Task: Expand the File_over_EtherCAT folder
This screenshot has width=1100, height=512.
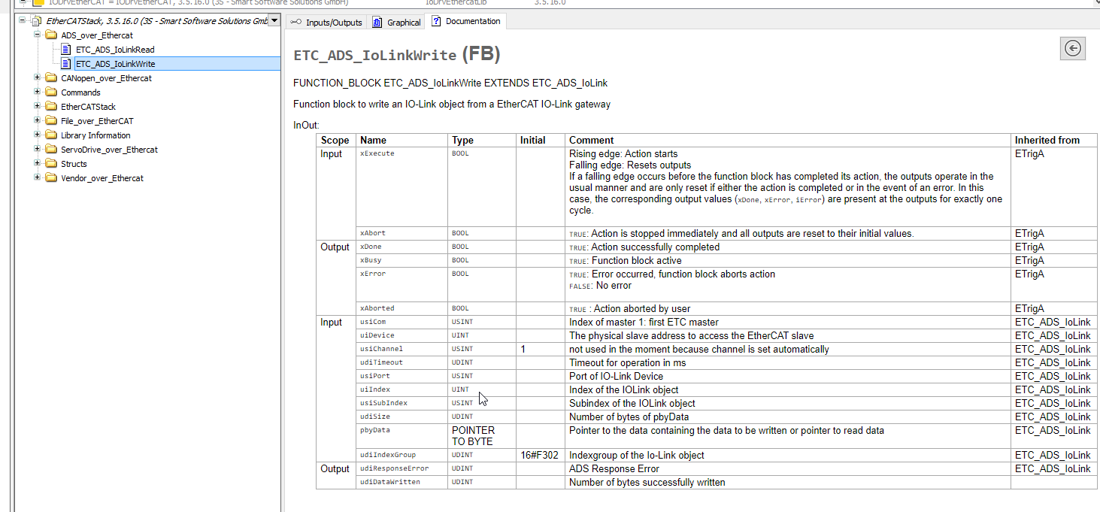Action: tap(37, 121)
